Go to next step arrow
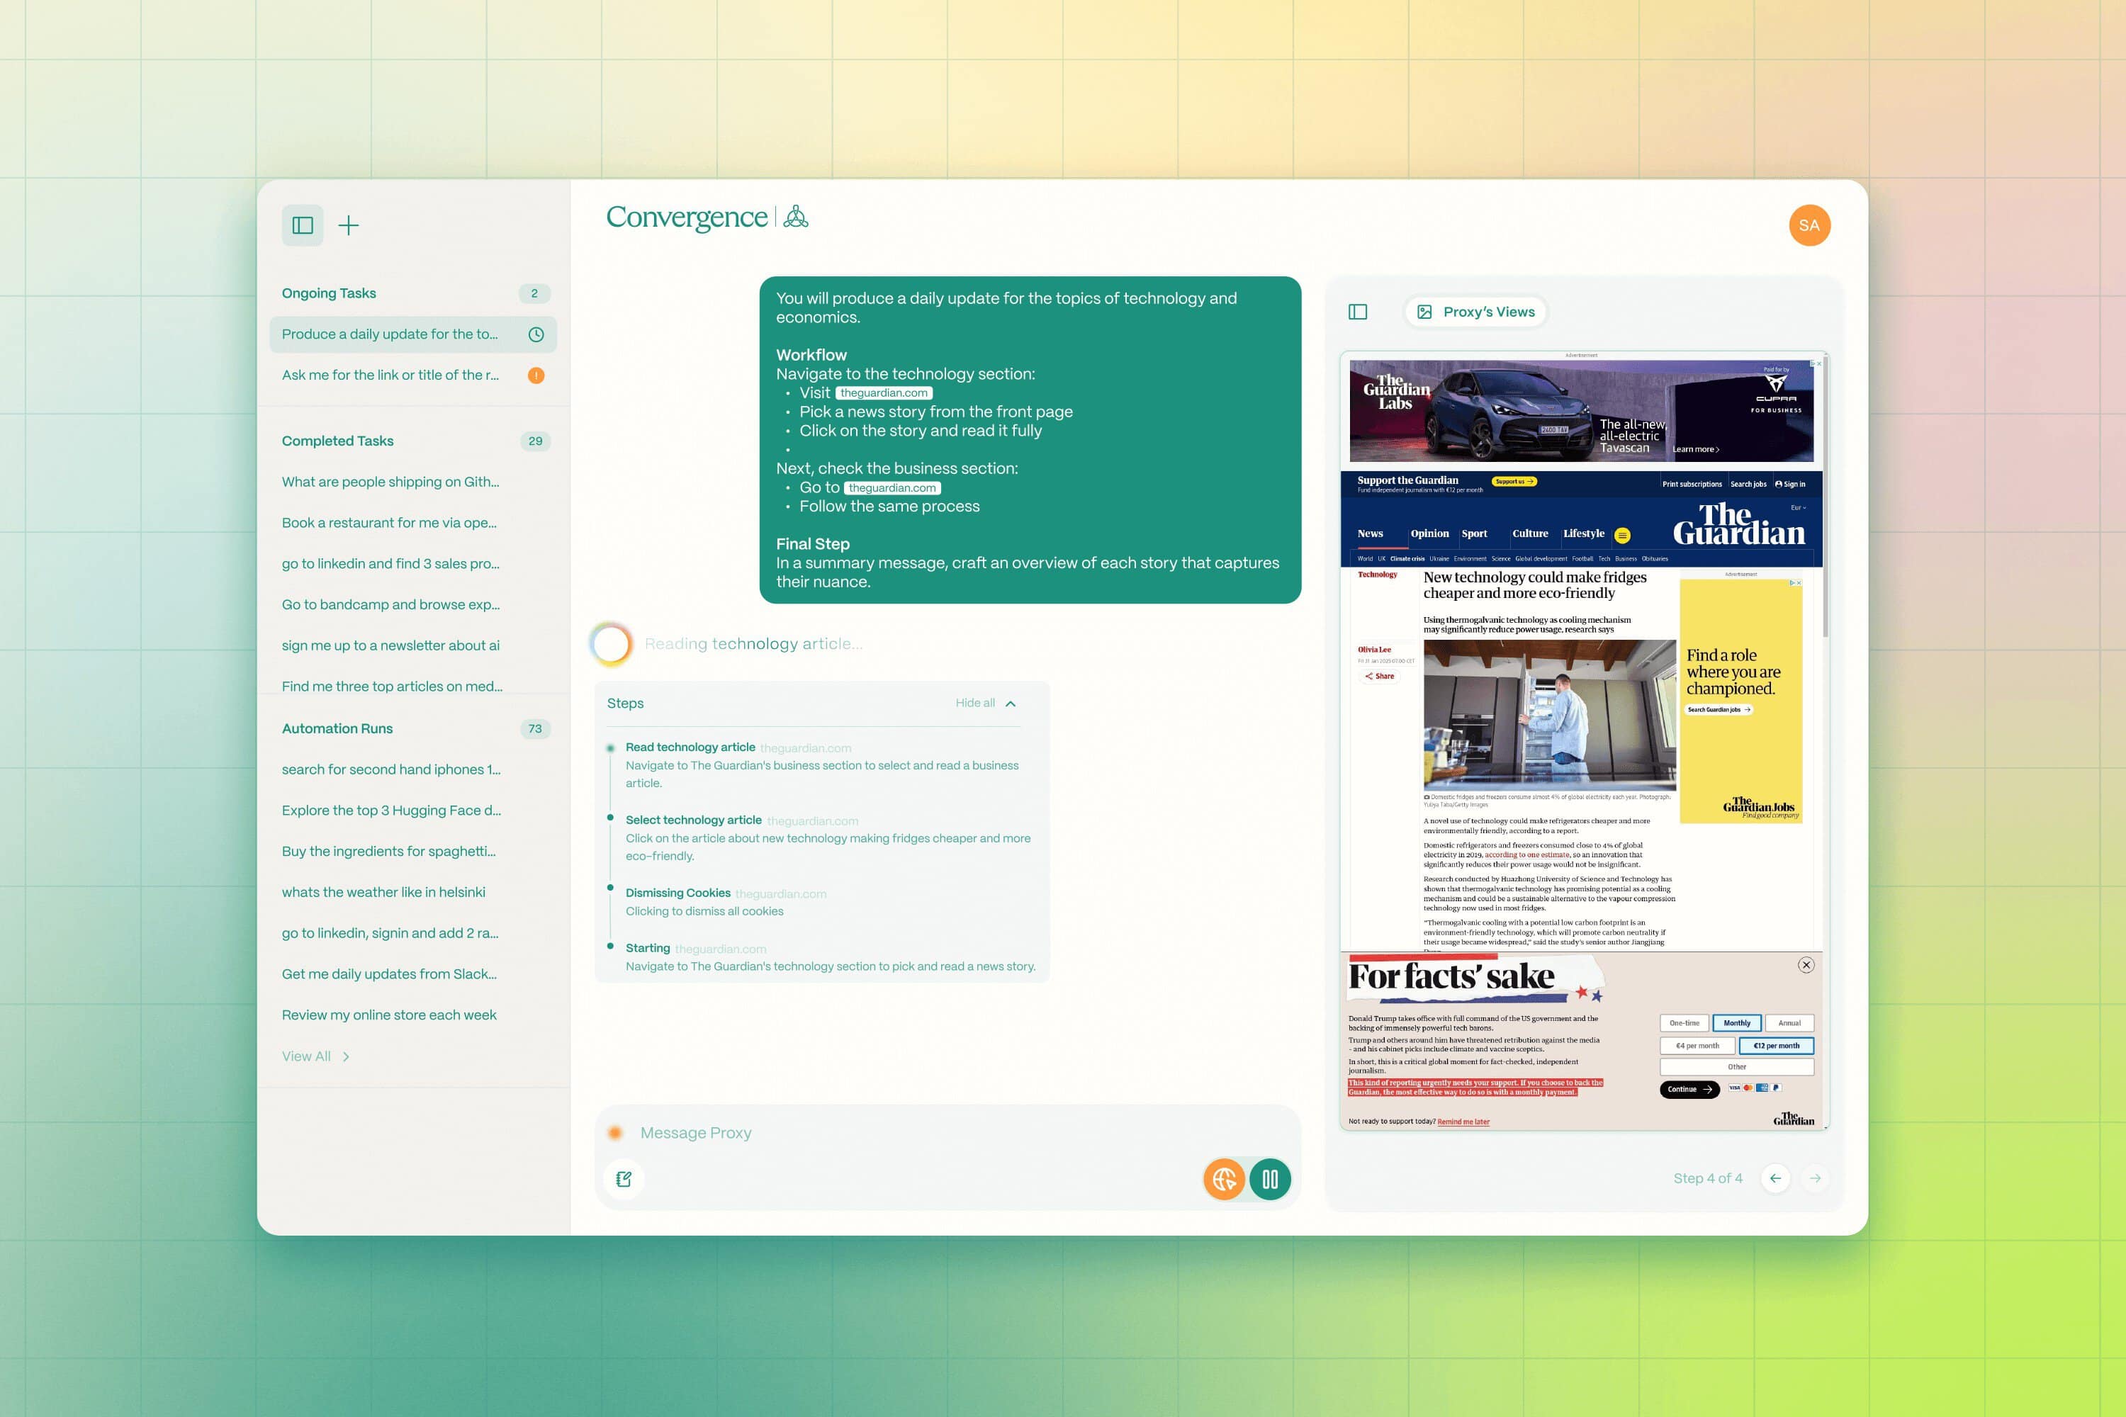Image resolution: width=2126 pixels, height=1417 pixels. click(1815, 1178)
